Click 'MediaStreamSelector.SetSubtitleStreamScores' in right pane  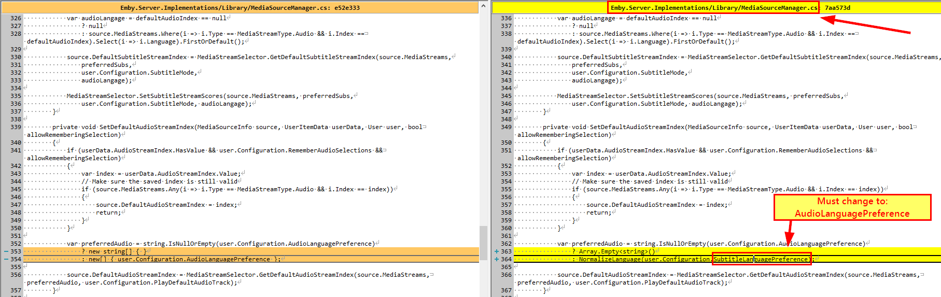tap(635, 96)
